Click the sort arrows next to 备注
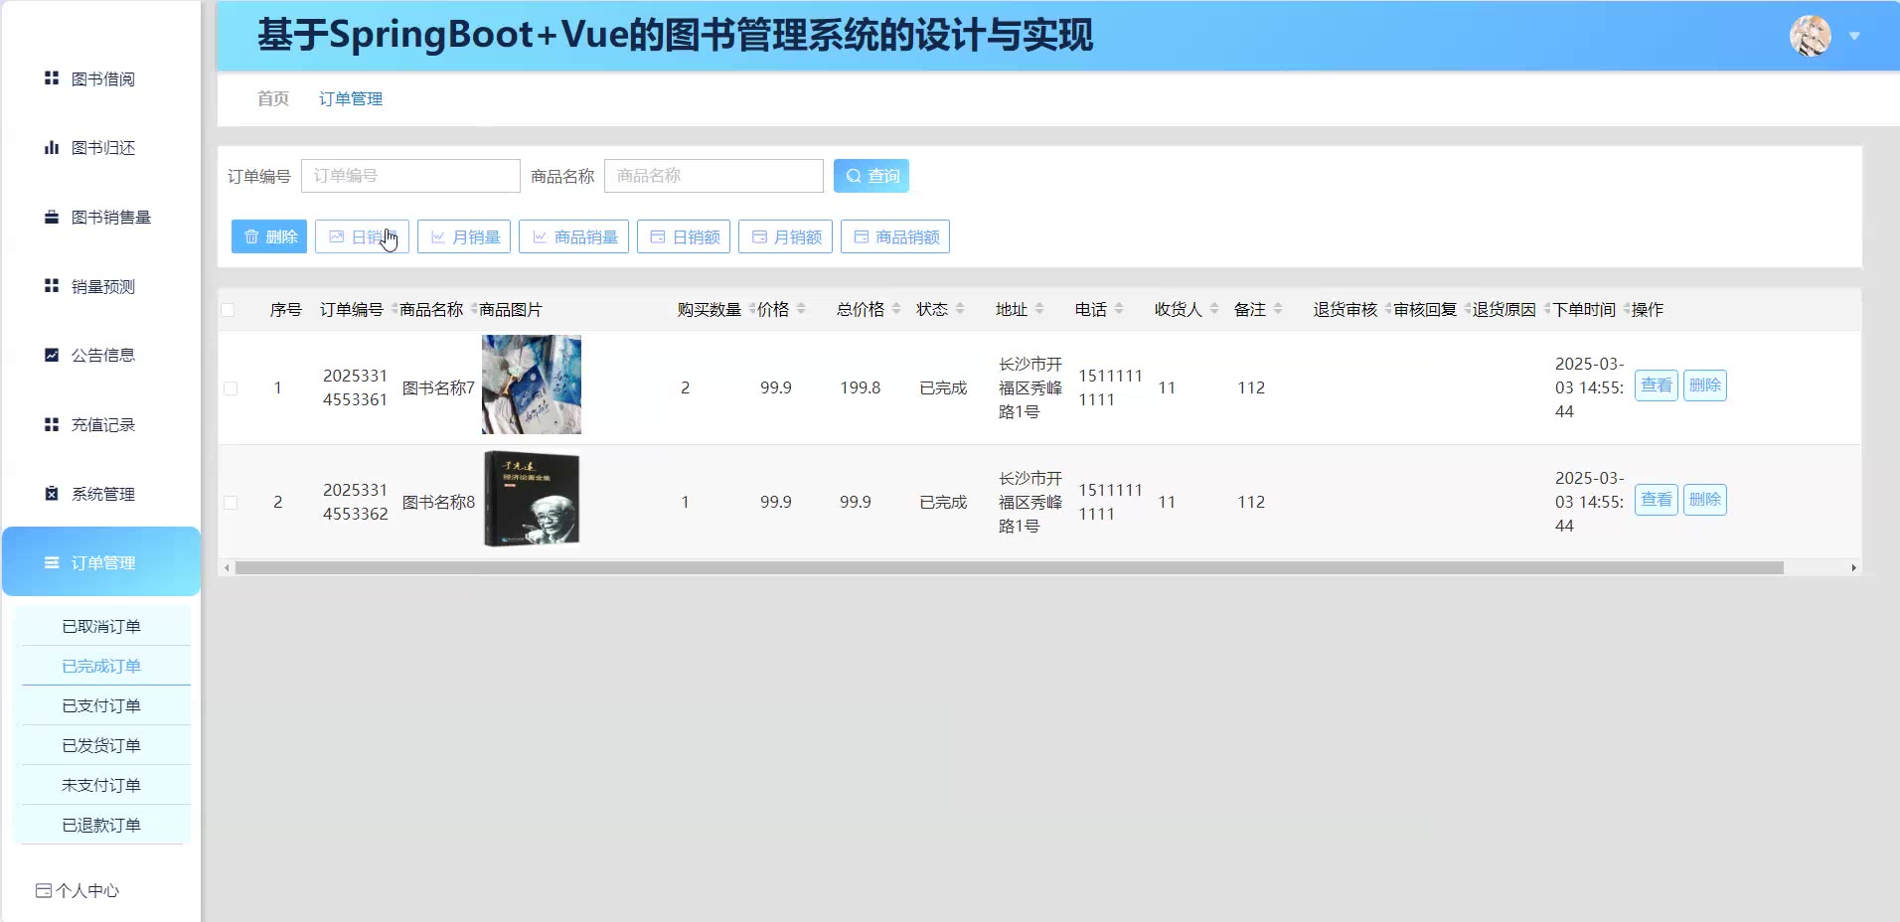 coord(1278,309)
